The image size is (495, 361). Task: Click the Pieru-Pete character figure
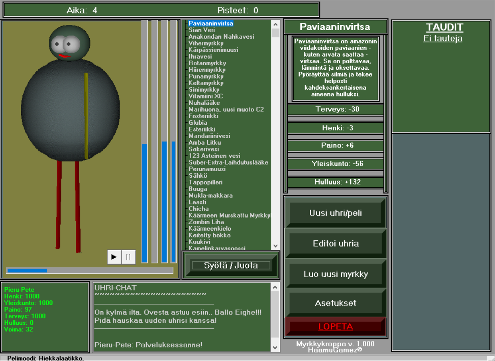(x=70, y=139)
